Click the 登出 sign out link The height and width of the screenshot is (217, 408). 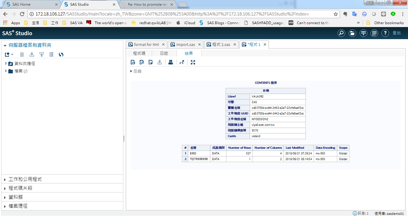[x=397, y=33]
